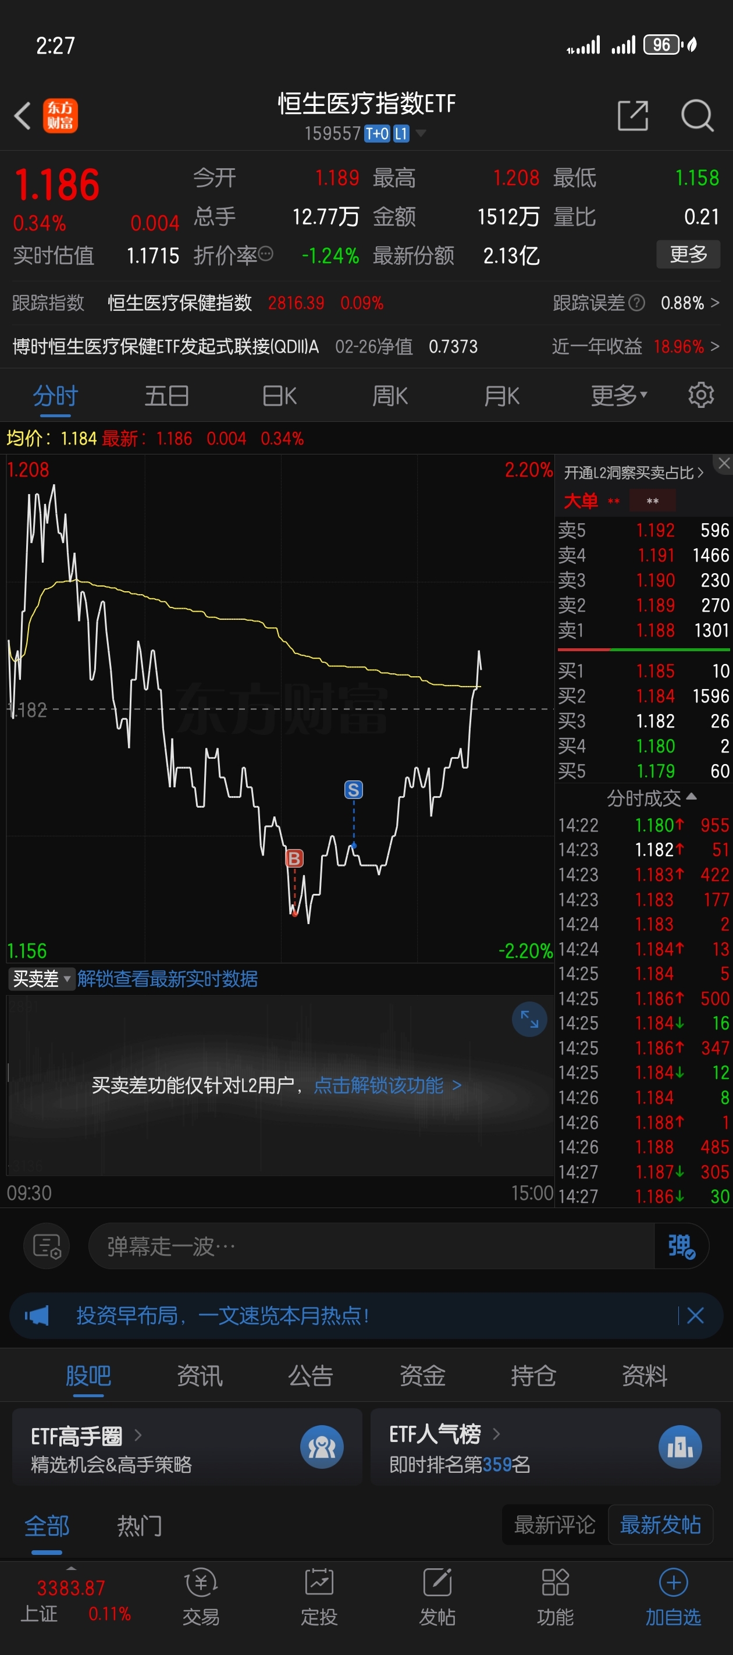Open chart settings gear icon
The image size is (733, 1655).
click(x=700, y=395)
